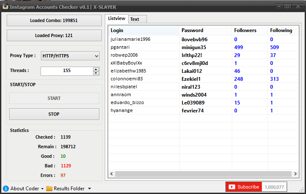
Task: Click the red Bad value 1129
Action: pyautogui.click(x=66, y=166)
